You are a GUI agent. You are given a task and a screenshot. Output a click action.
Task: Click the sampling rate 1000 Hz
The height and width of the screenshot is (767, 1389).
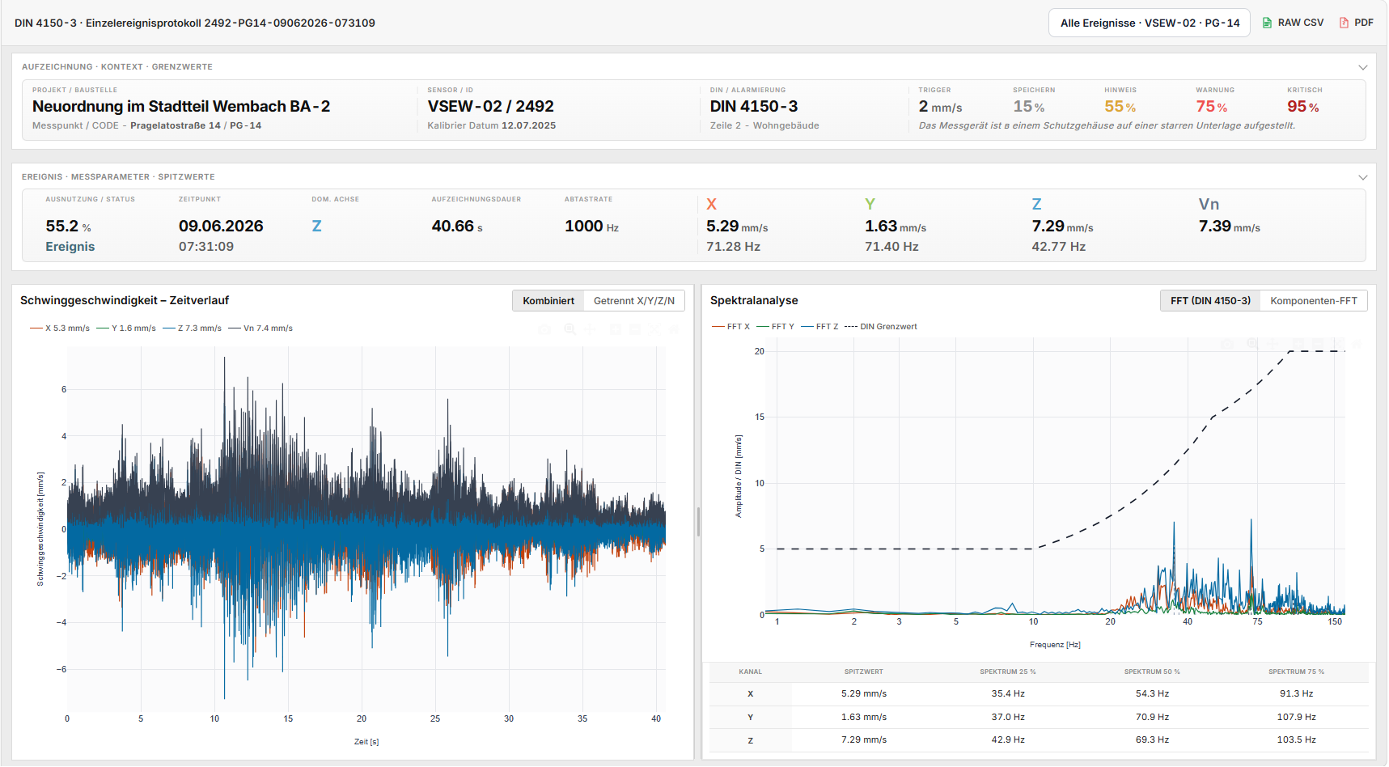coord(591,227)
